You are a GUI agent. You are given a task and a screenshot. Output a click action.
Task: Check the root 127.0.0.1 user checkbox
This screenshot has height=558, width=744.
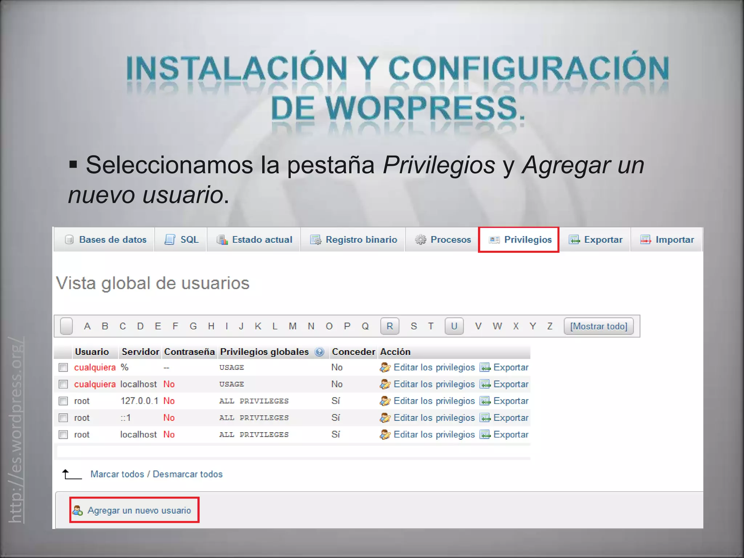(63, 401)
